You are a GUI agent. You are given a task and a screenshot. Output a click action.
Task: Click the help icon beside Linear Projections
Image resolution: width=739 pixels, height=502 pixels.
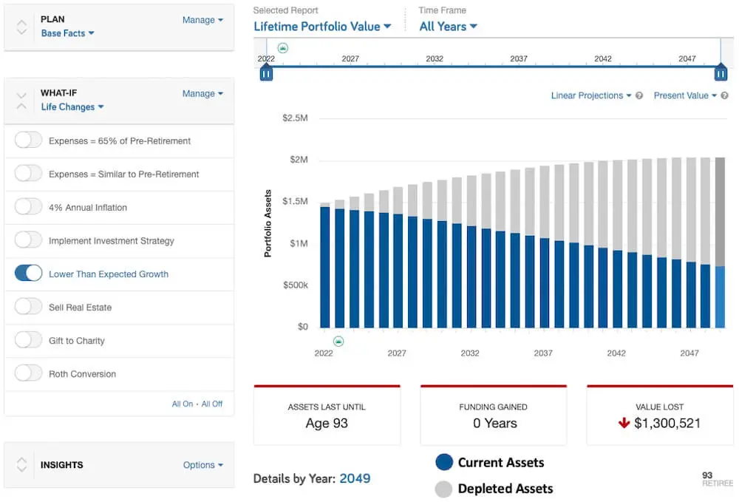click(639, 96)
